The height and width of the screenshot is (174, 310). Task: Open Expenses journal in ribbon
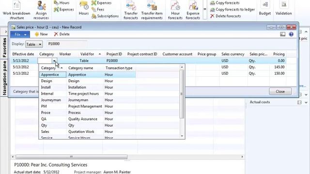point(101,3)
